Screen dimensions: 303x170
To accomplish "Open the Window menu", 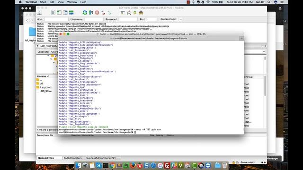I will 72,2.
